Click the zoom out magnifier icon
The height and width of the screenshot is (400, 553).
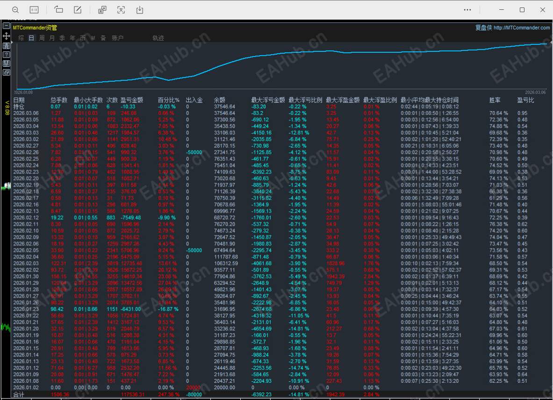tap(15, 10)
